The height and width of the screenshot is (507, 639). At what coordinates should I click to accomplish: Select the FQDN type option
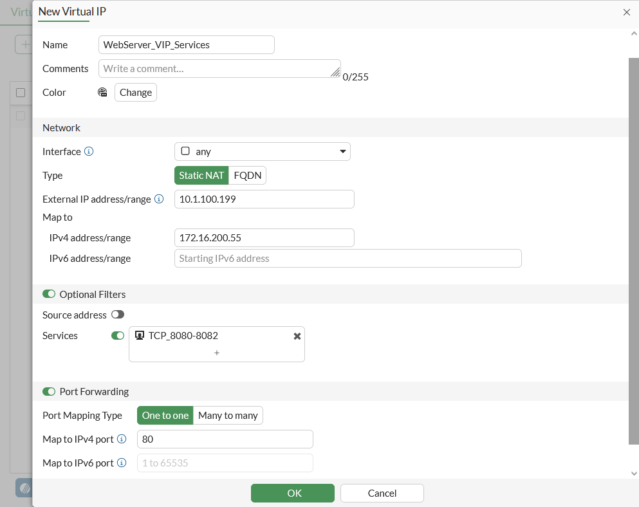click(248, 176)
